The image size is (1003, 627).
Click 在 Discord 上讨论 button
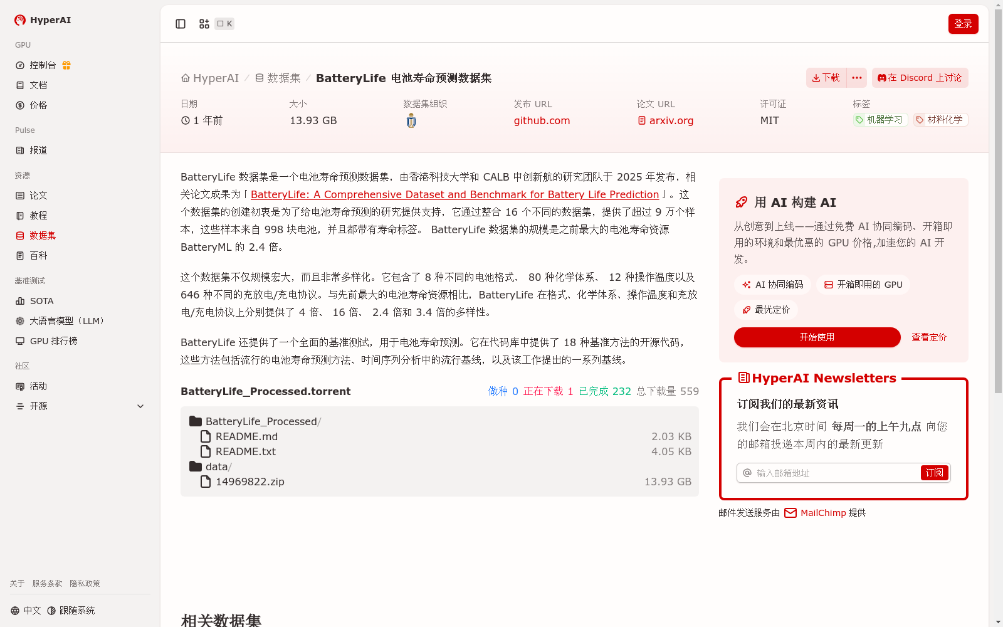click(920, 78)
